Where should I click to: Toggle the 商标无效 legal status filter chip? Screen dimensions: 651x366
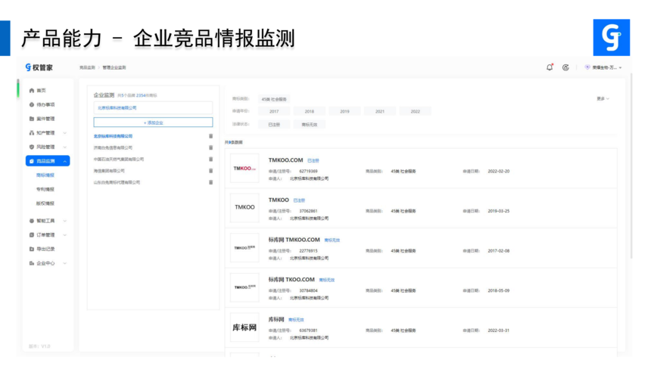[x=310, y=125]
